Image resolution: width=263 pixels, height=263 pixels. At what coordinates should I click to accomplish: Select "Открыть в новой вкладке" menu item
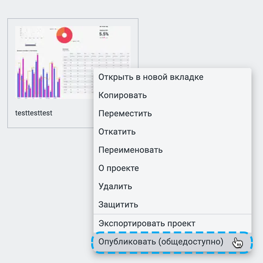(172, 77)
